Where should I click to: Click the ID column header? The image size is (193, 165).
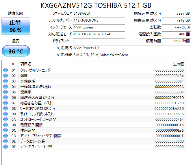tap(14, 64)
